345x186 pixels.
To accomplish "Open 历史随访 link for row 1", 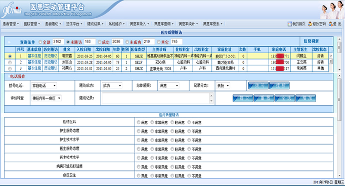I will tap(51, 56).
